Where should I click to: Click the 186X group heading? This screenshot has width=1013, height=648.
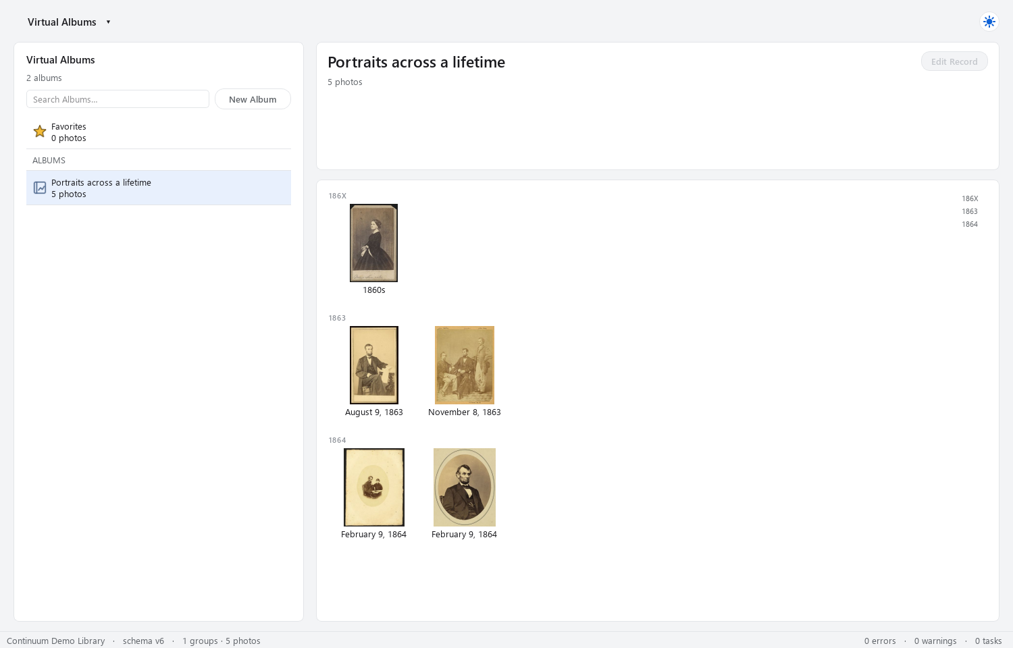[x=338, y=196]
